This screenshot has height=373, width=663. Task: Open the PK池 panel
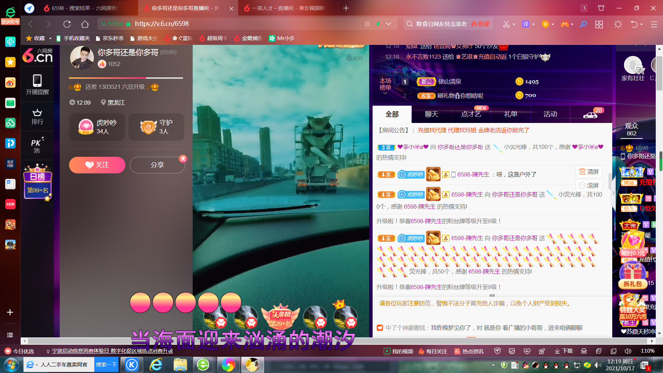37,145
